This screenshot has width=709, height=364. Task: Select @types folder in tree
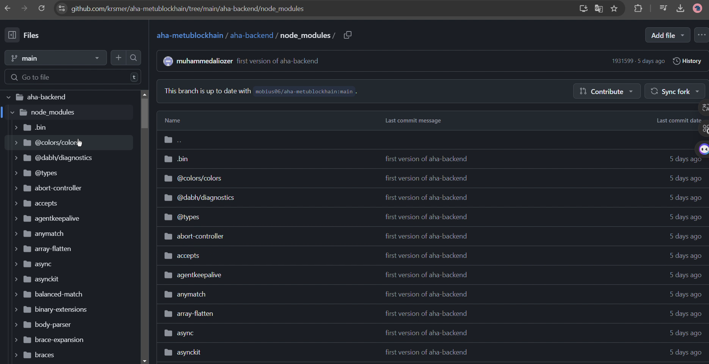click(x=46, y=173)
